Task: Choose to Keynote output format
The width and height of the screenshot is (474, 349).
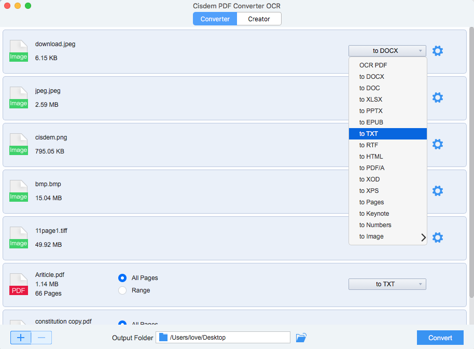Action: pos(388,214)
